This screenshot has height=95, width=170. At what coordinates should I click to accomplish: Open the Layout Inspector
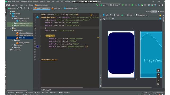[158, 93]
